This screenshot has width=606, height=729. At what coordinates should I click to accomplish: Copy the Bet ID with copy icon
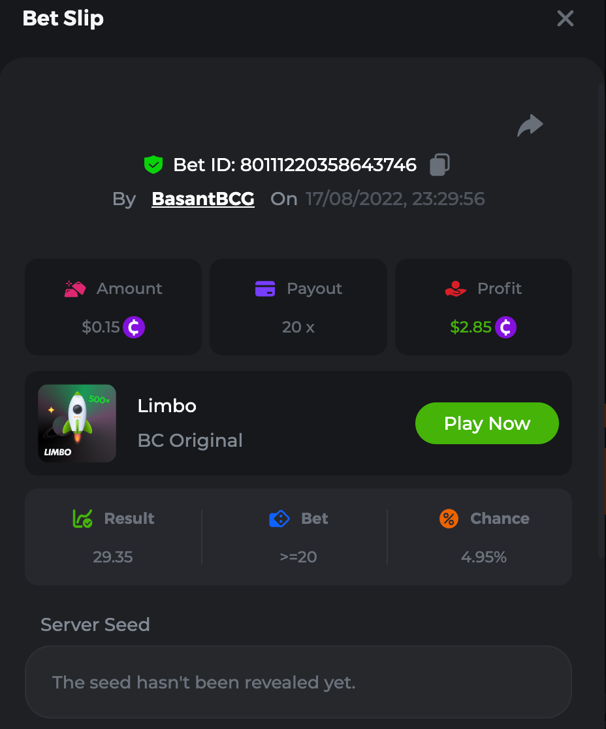[439, 165]
